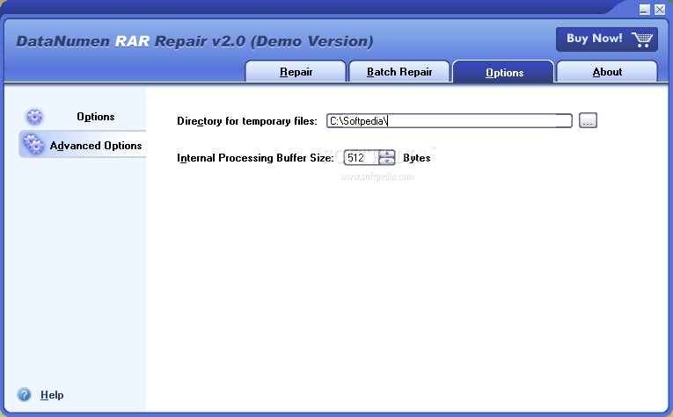Image resolution: width=673 pixels, height=417 pixels.
Task: Increase the buffer size with up arrow
Action: pyautogui.click(x=387, y=155)
